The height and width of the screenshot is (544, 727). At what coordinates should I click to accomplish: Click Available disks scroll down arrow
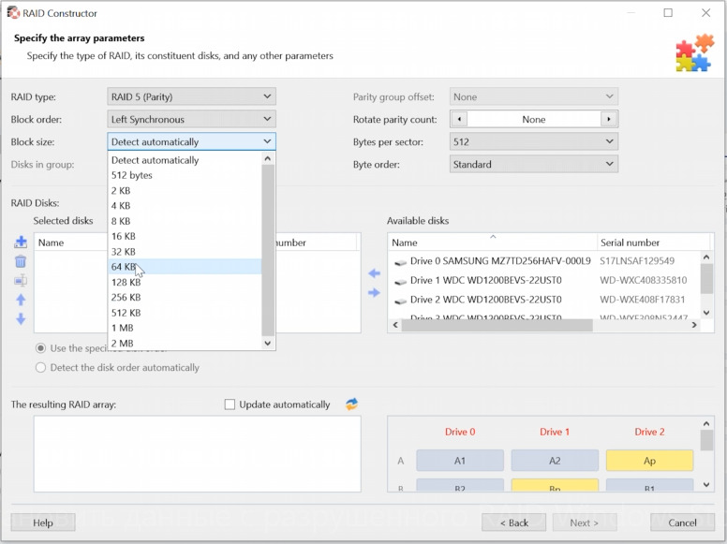706,313
